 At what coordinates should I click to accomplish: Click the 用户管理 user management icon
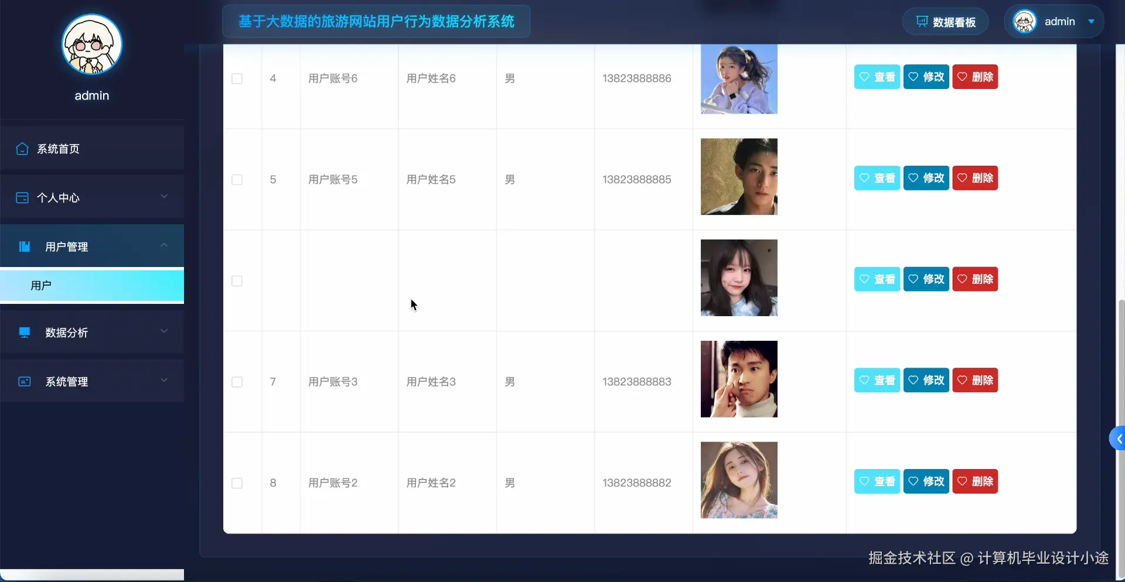[x=24, y=247]
